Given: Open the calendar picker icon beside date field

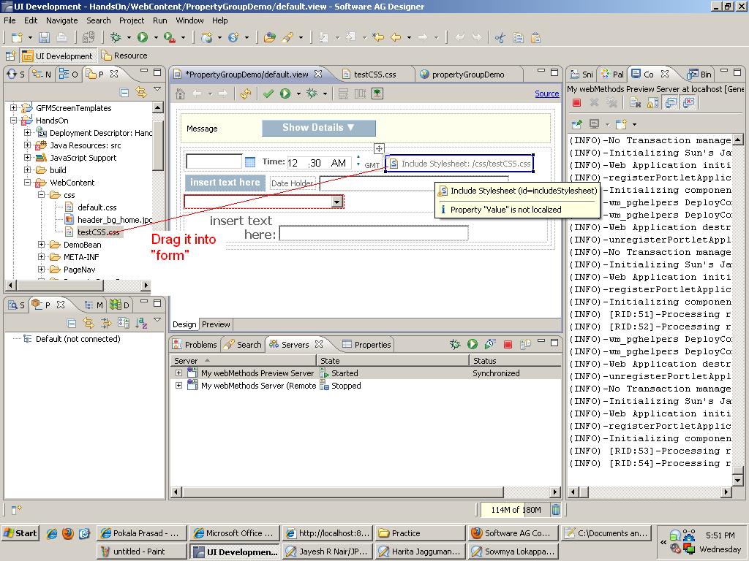Looking at the screenshot, I should (x=250, y=162).
